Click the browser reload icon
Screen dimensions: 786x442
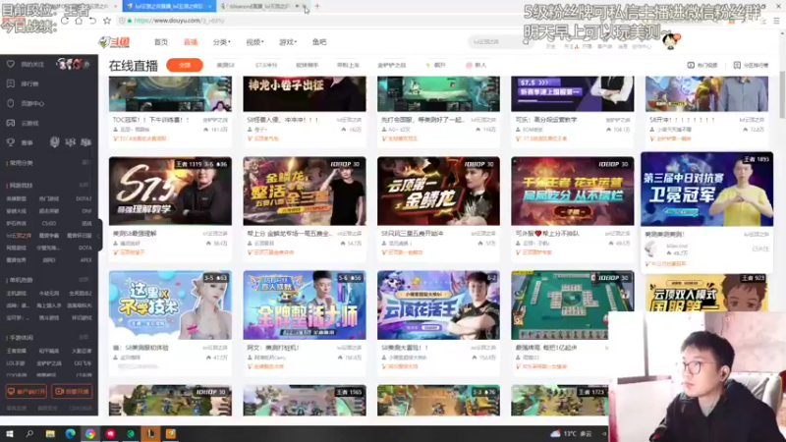tap(65, 21)
